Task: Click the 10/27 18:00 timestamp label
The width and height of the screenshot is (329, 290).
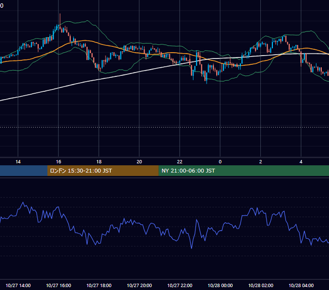Action: coord(99,285)
